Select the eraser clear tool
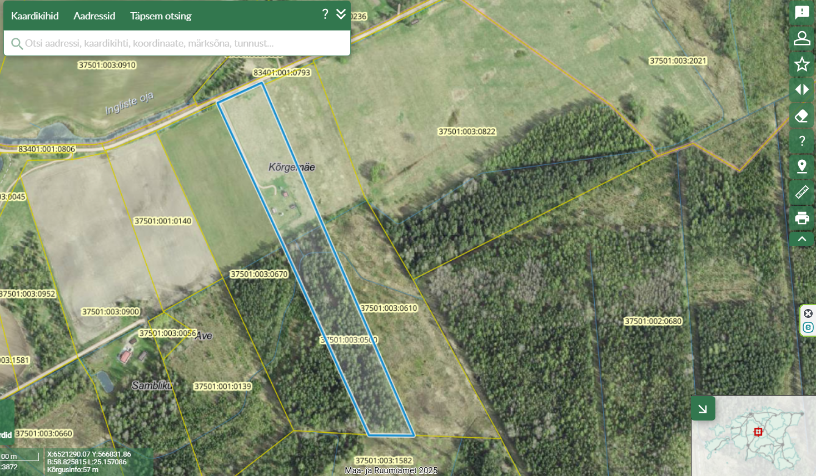This screenshot has height=476, width=816. 802,116
